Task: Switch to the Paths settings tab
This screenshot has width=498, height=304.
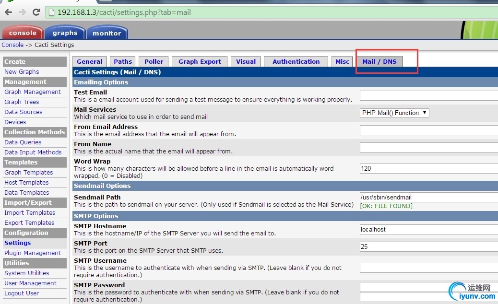Action: coord(123,61)
